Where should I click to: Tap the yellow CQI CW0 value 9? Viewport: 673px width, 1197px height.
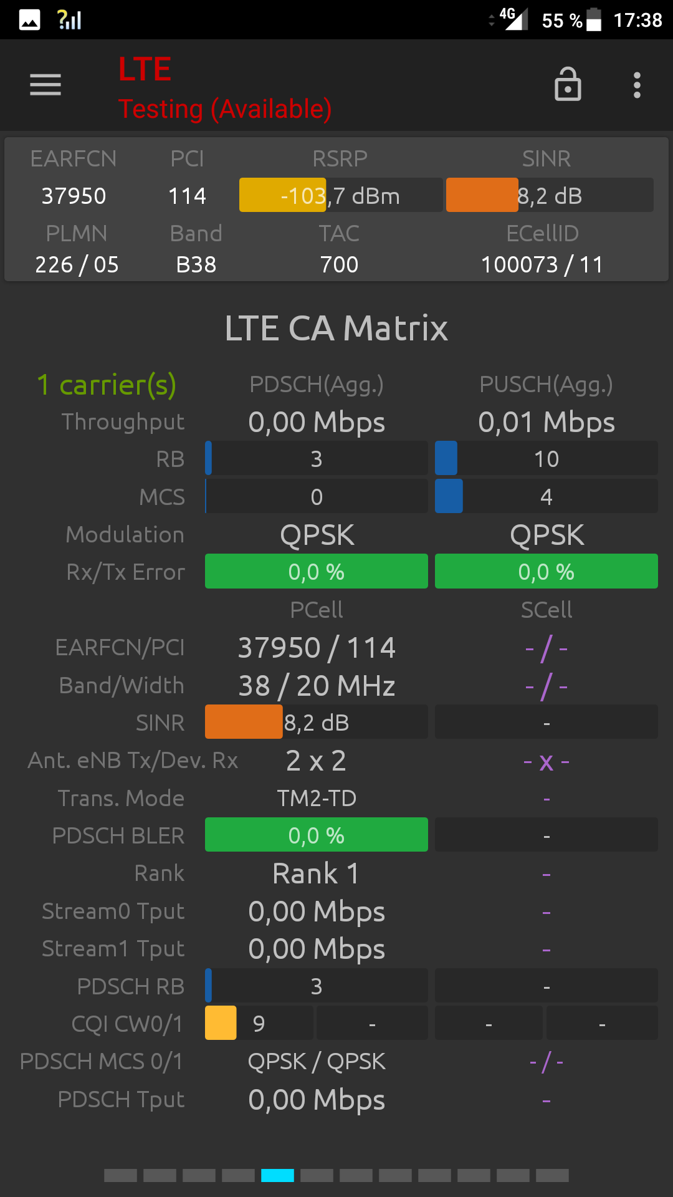click(x=259, y=1023)
